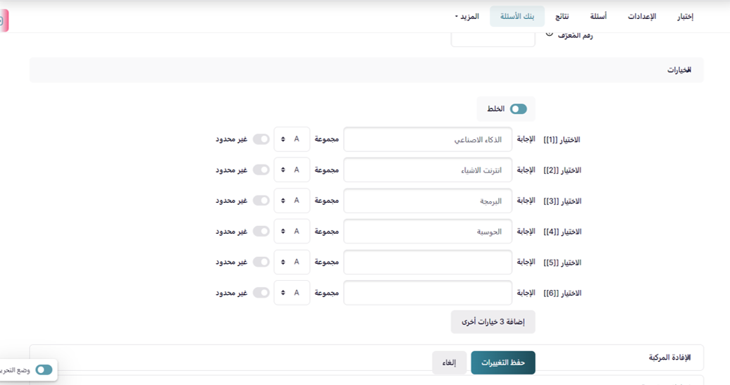Switch to the بنك الأسئلة tab

coord(517,16)
